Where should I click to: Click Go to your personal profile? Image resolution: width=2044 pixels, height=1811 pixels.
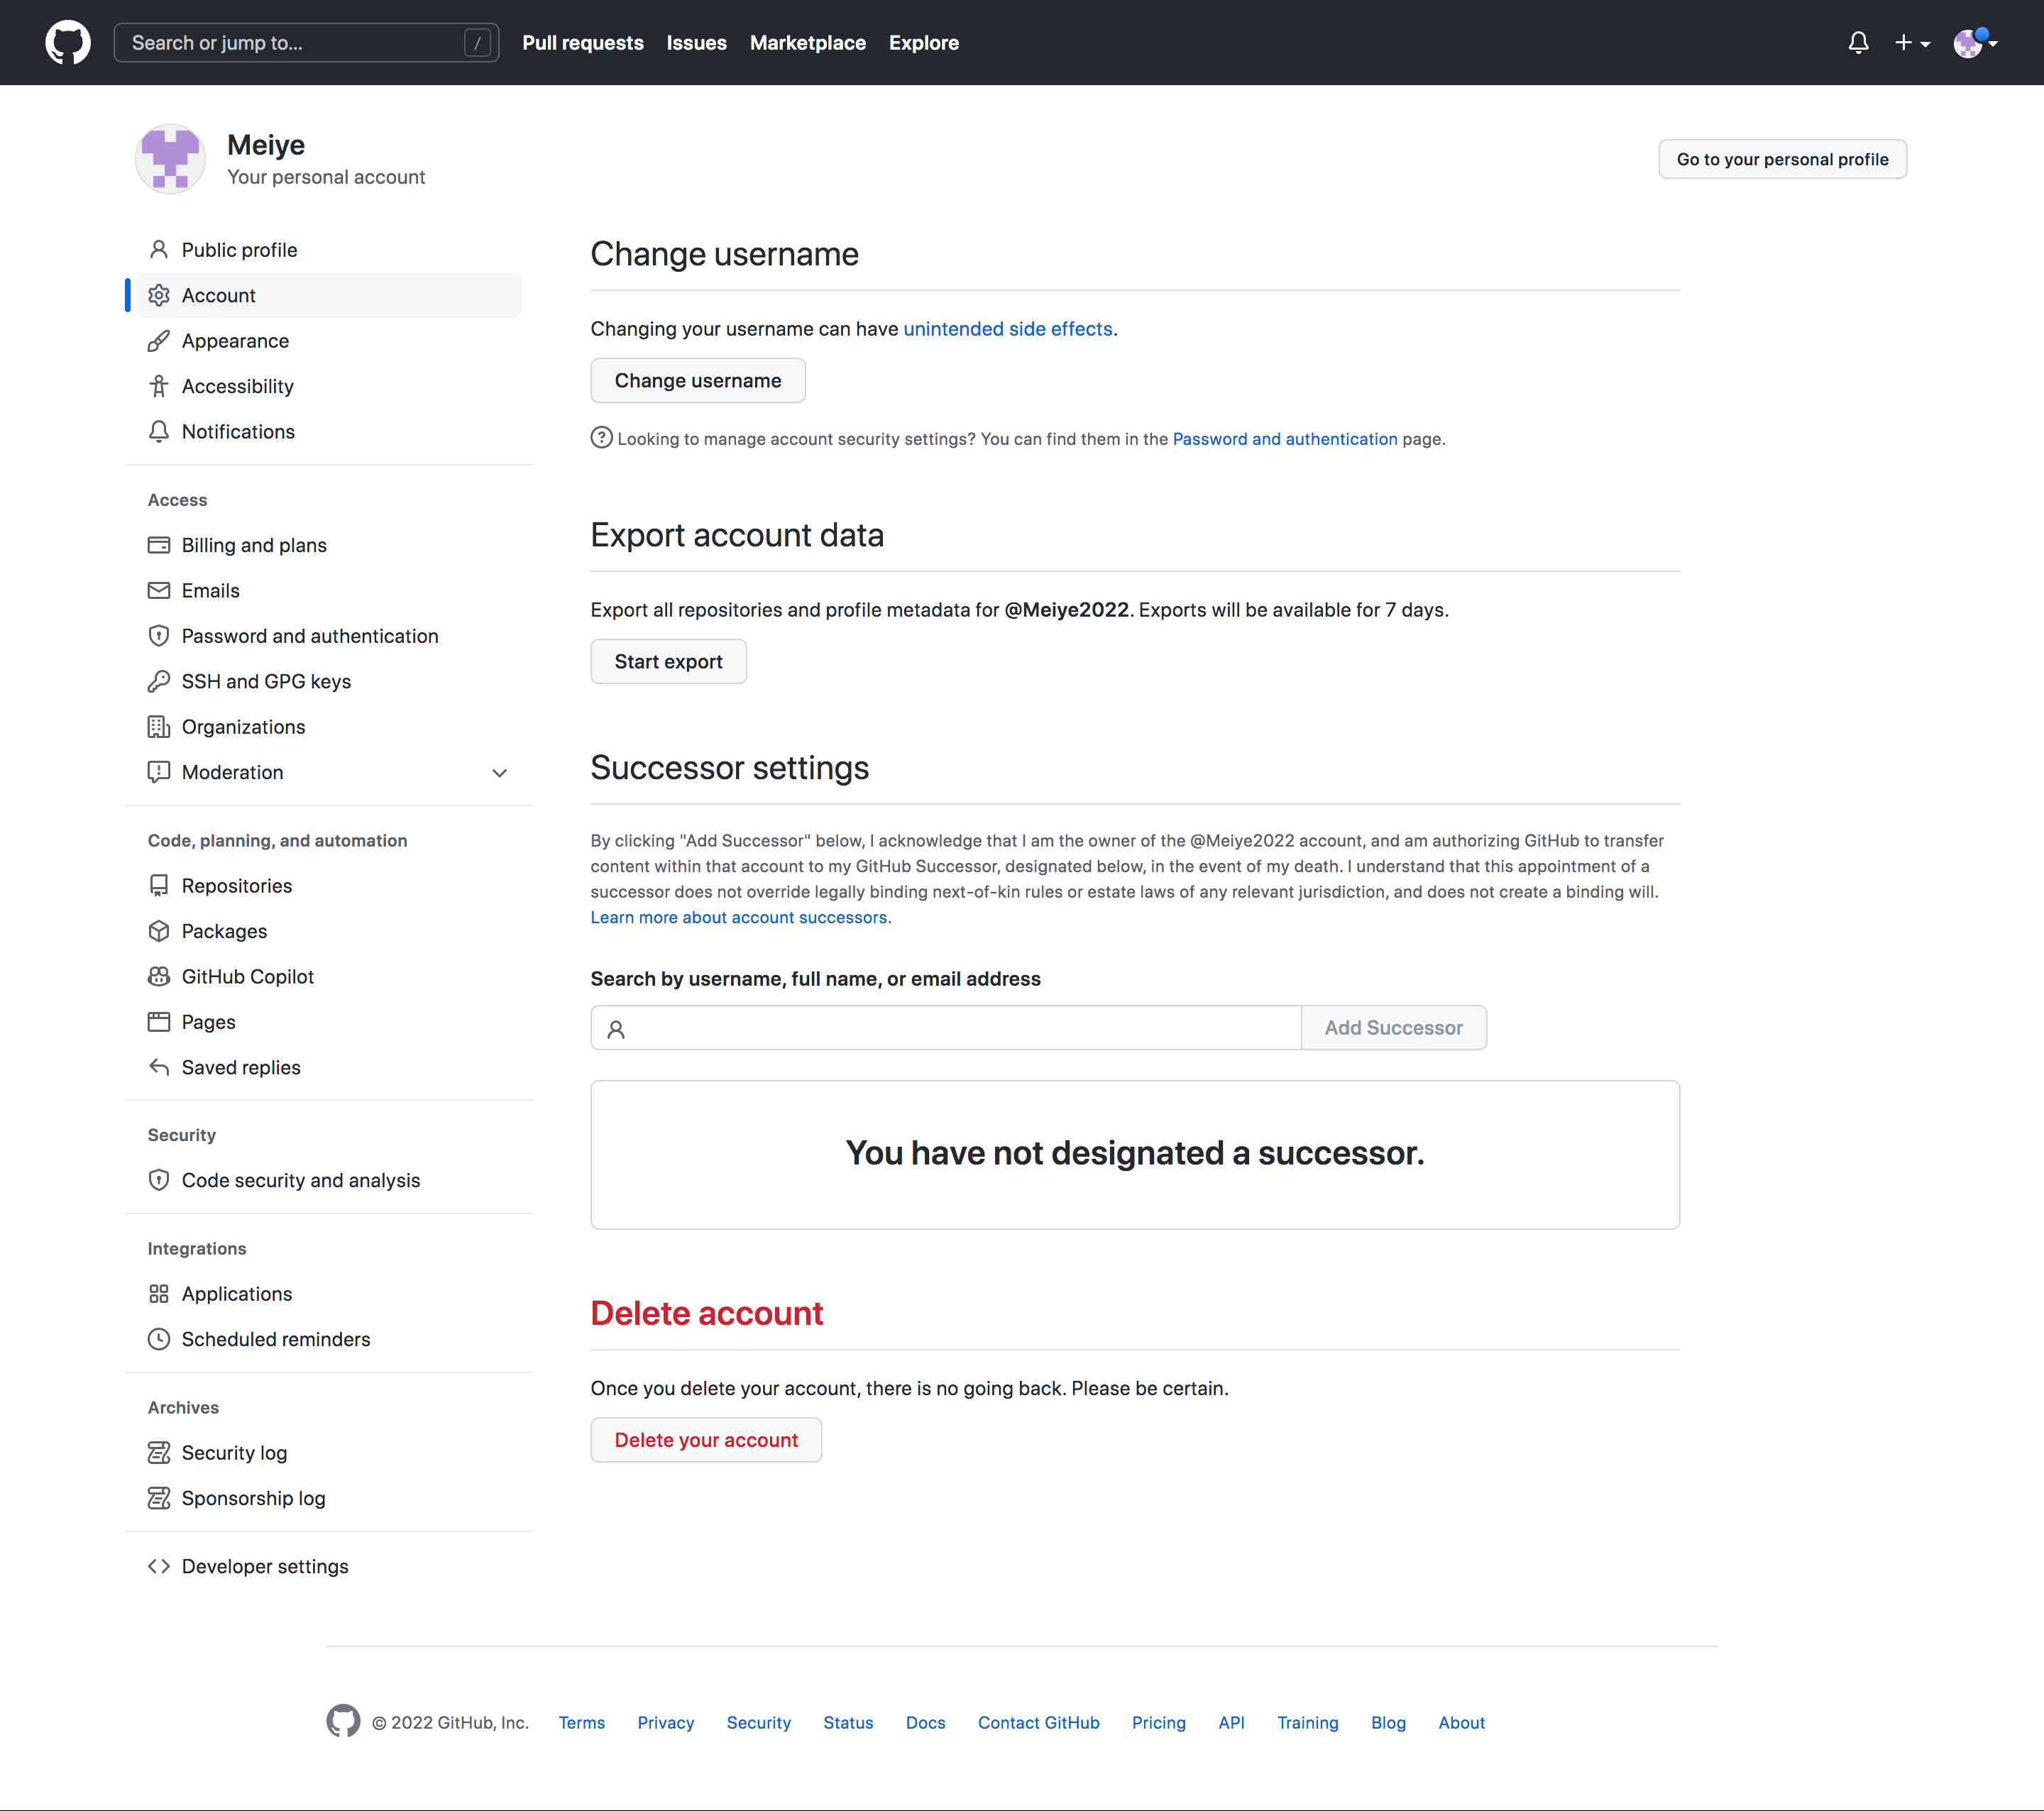pos(1782,159)
